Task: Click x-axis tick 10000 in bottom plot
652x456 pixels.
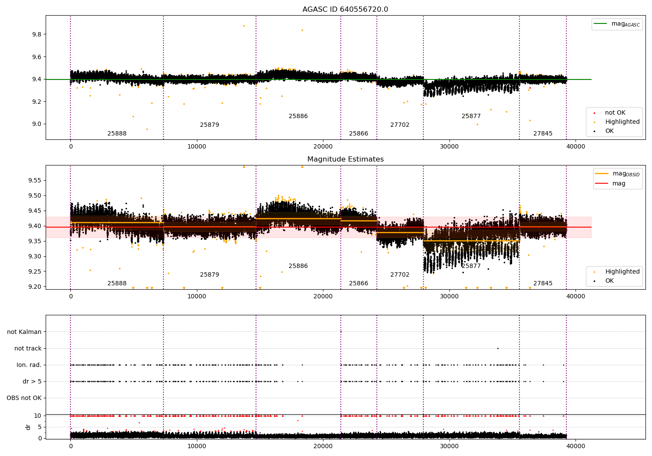Action: 197,446
